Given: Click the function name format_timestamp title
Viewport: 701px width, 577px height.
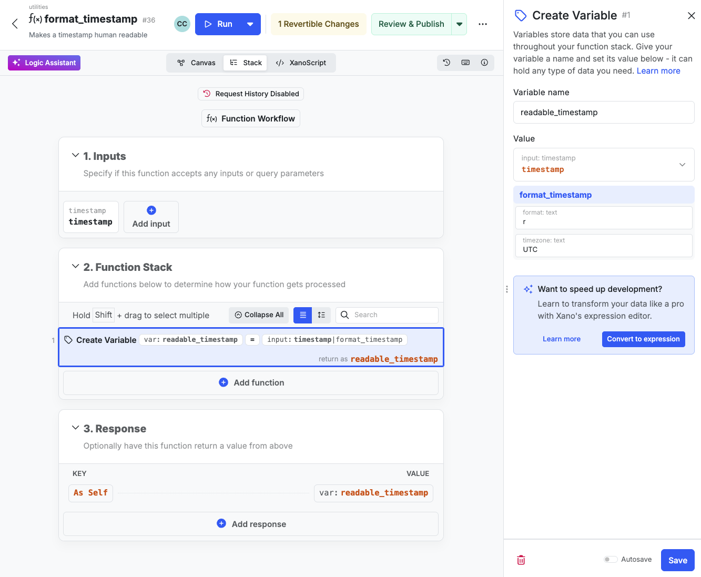Looking at the screenshot, I should click(91, 19).
